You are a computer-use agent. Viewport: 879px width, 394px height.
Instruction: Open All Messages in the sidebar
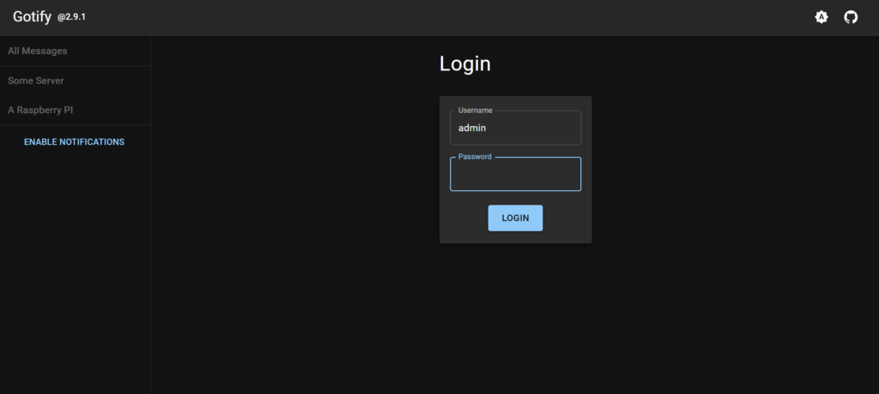pyautogui.click(x=76, y=51)
